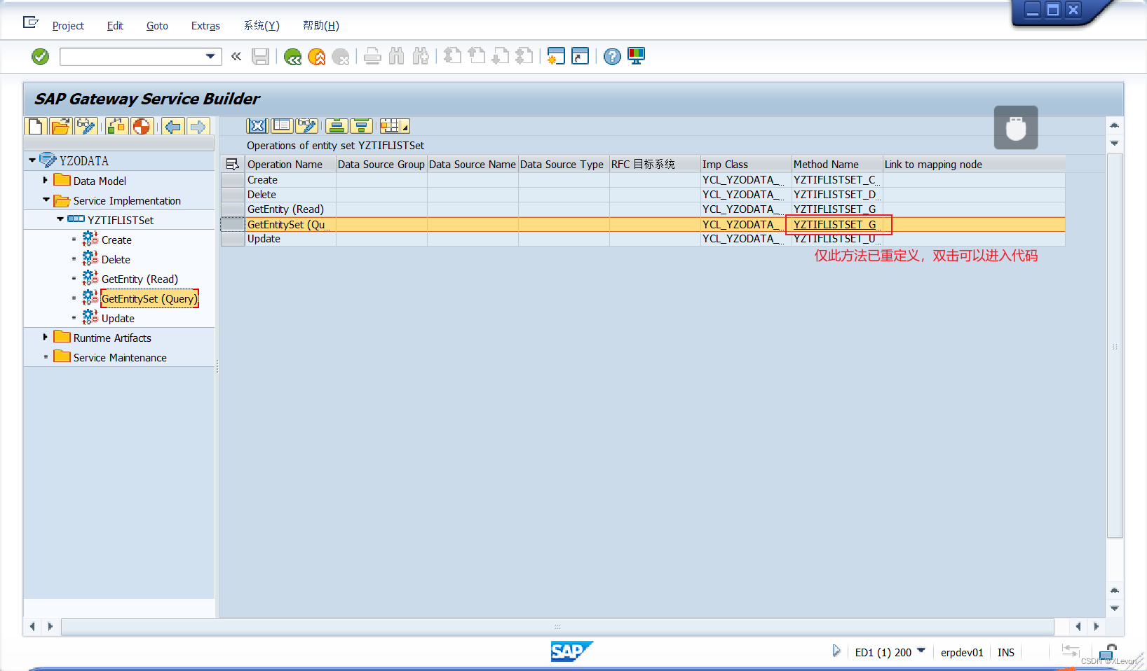The image size is (1147, 671).
Task: Select the Service Maintenance folder
Action: 120,357
